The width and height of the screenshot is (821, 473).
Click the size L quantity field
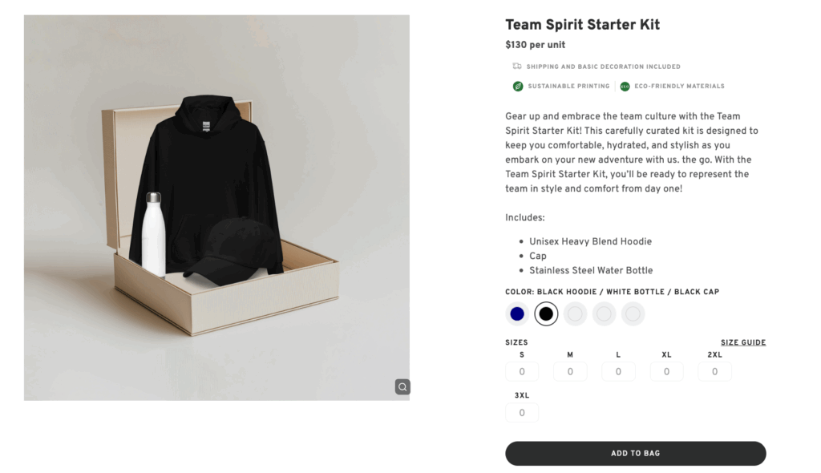coord(618,372)
